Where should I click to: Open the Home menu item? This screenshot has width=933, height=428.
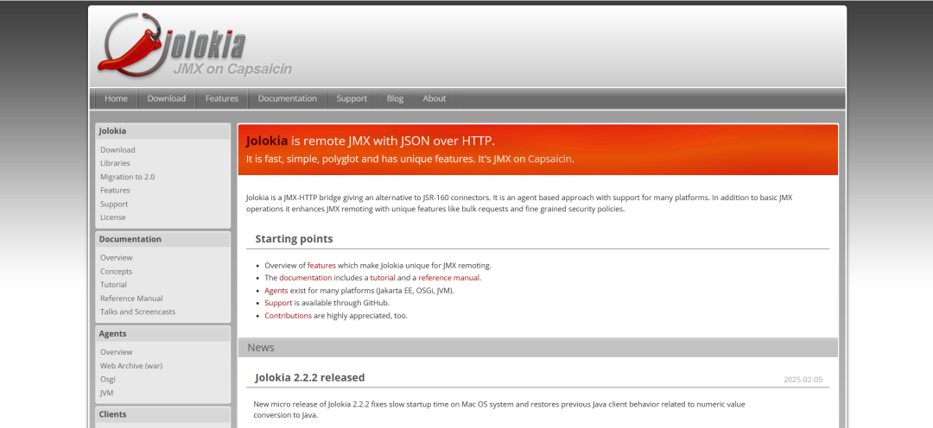pyautogui.click(x=116, y=98)
